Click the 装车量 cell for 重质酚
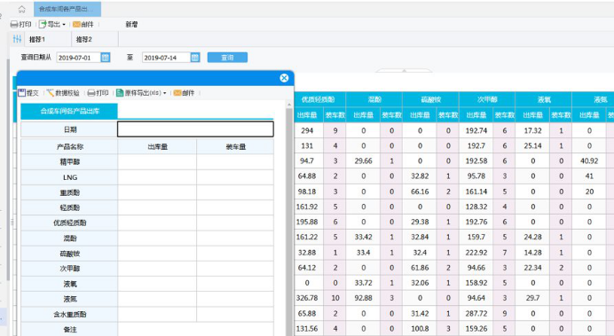The height and width of the screenshot is (336, 614). pos(235,192)
